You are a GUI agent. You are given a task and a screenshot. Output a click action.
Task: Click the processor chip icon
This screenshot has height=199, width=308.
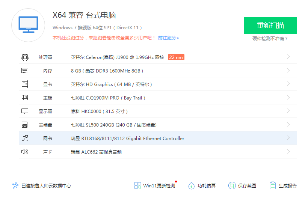tap(25, 57)
